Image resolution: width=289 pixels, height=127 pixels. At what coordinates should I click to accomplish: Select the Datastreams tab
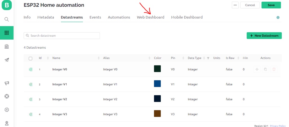pos(72,17)
